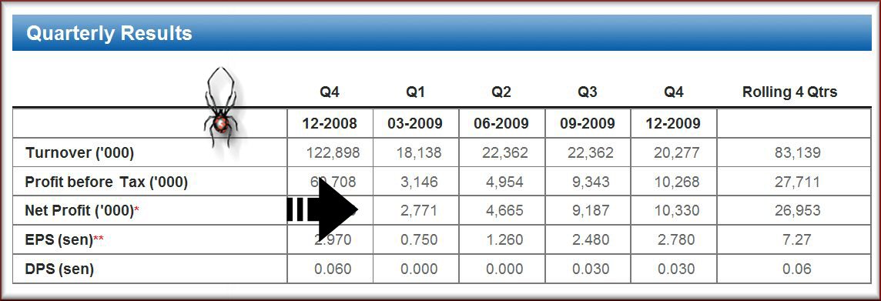881x301 pixels.
Task: Select the 'Q3' column header
Action: 587,92
